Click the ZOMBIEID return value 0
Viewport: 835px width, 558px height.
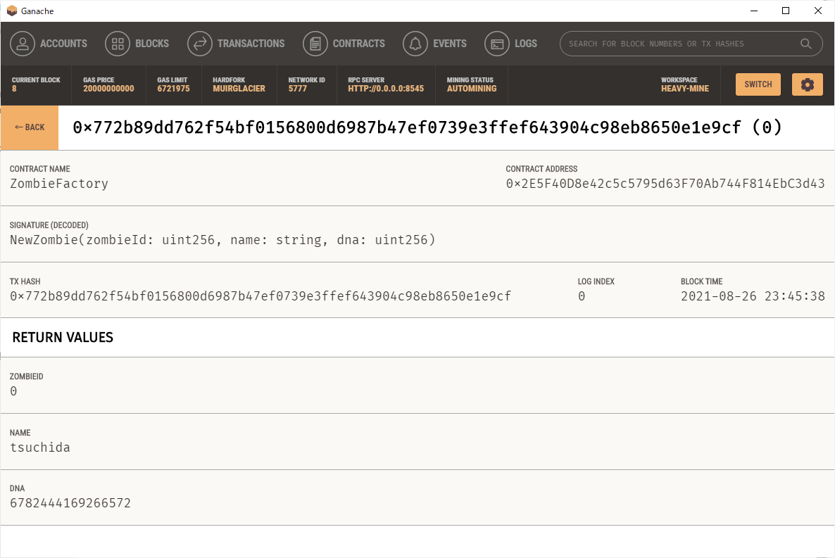tap(13, 391)
